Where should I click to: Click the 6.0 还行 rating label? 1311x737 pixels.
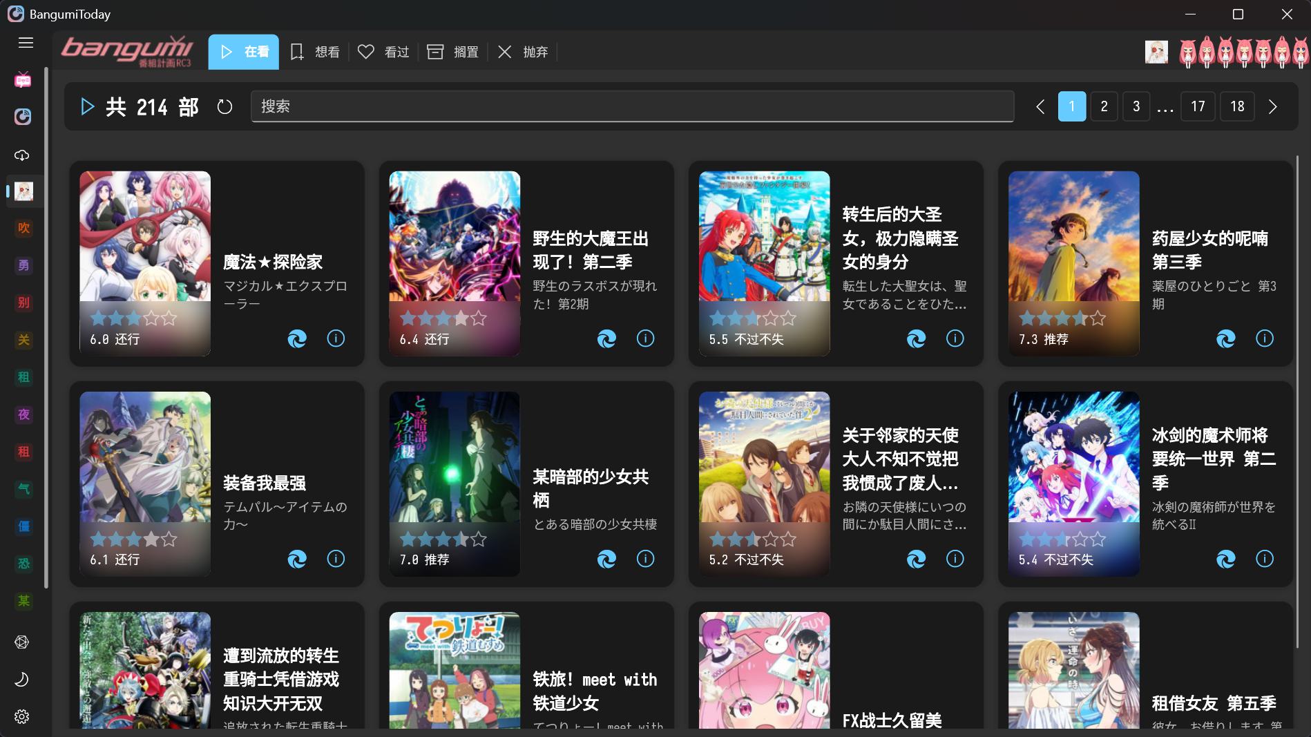(x=115, y=339)
